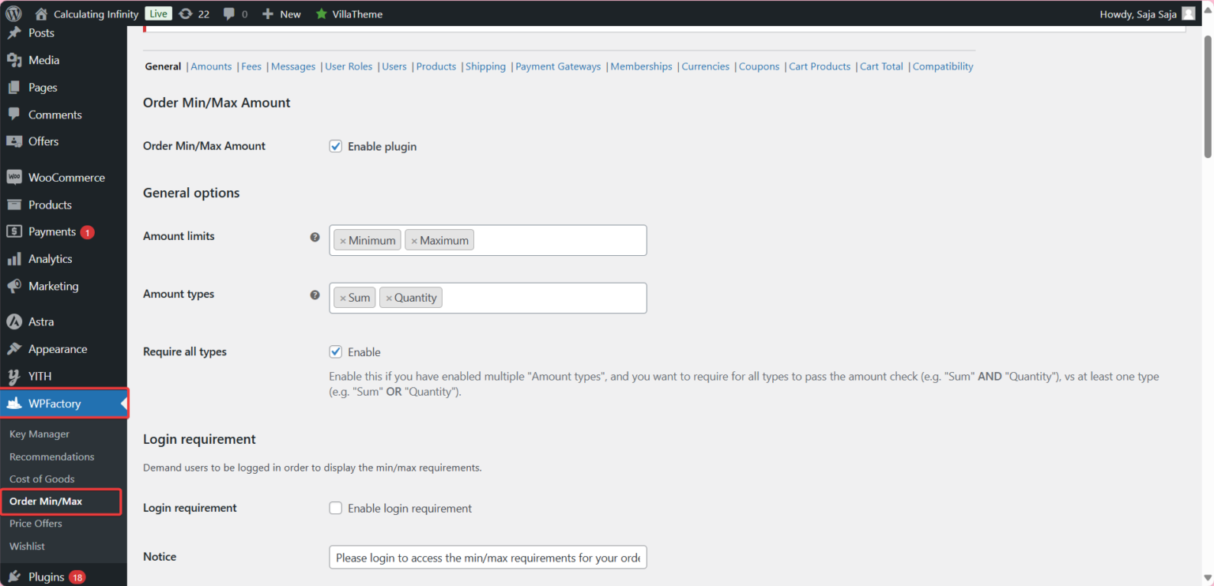Open the Amount limits selection field

553,240
